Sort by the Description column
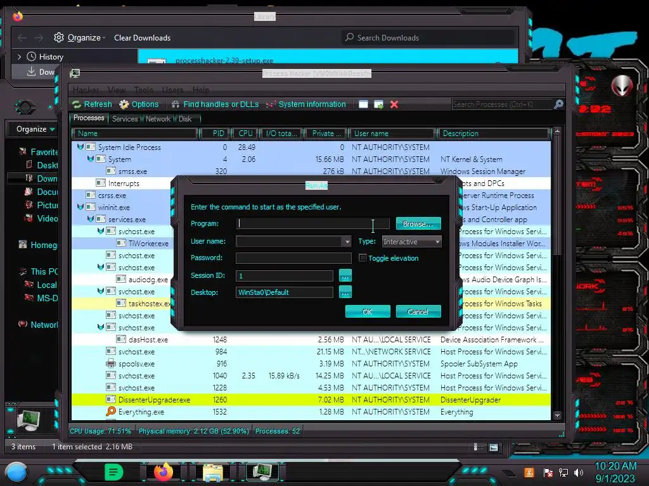Image resolution: width=649 pixels, height=486 pixels. click(x=492, y=134)
